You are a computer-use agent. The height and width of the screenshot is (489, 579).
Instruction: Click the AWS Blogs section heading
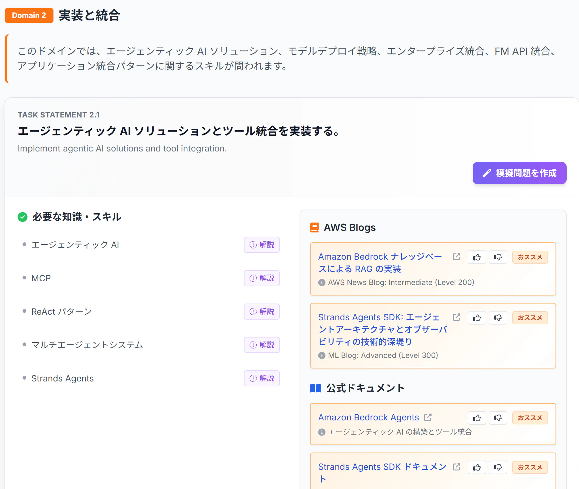[350, 227]
